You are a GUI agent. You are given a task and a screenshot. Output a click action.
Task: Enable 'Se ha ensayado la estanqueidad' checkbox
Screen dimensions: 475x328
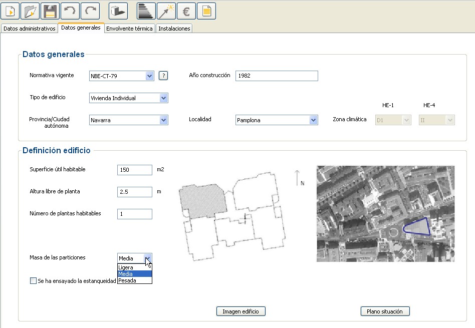34,281
